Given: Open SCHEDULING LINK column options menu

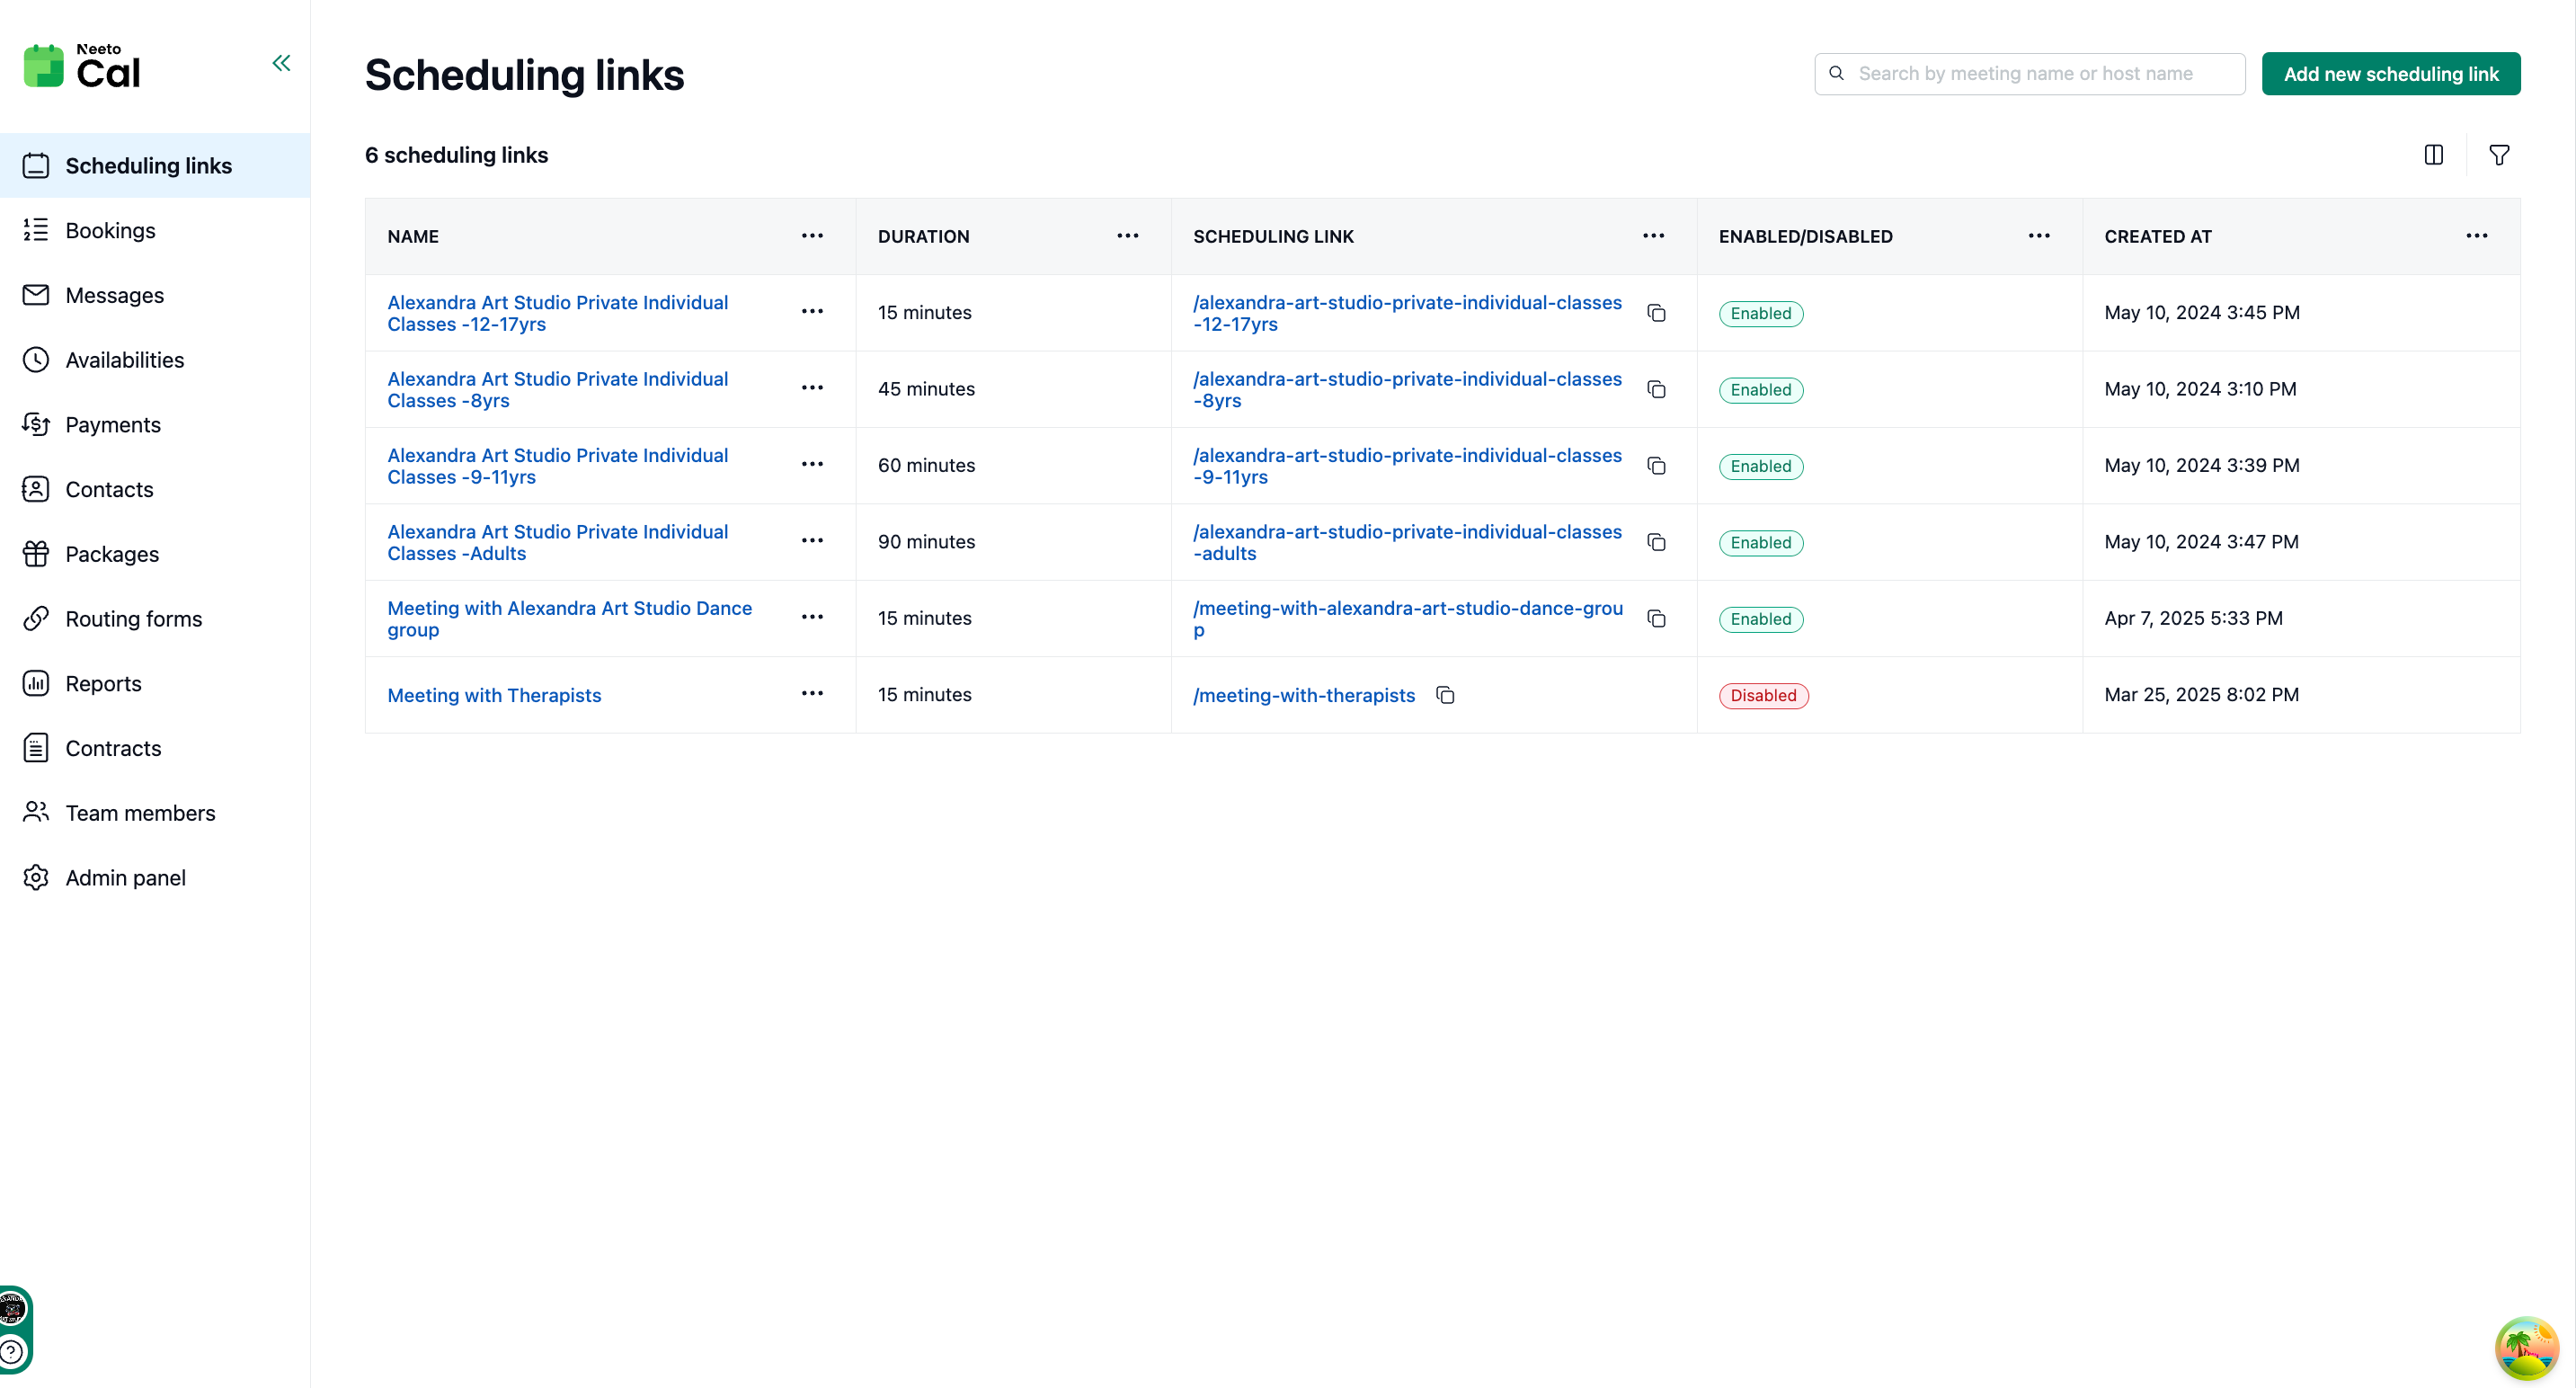Looking at the screenshot, I should 1653,236.
